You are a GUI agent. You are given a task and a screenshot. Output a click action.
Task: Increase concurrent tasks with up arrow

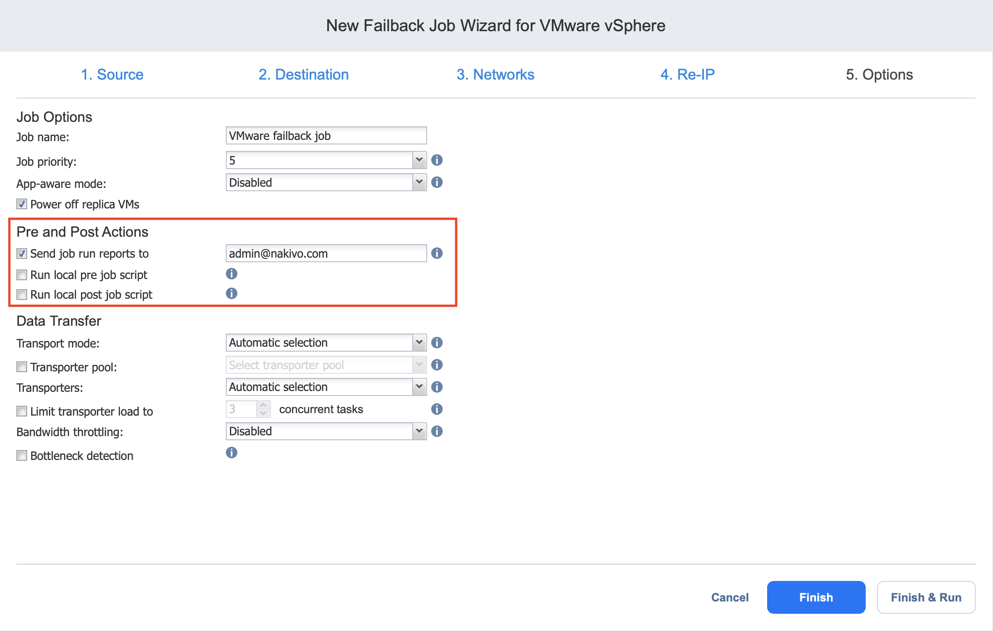[264, 405]
